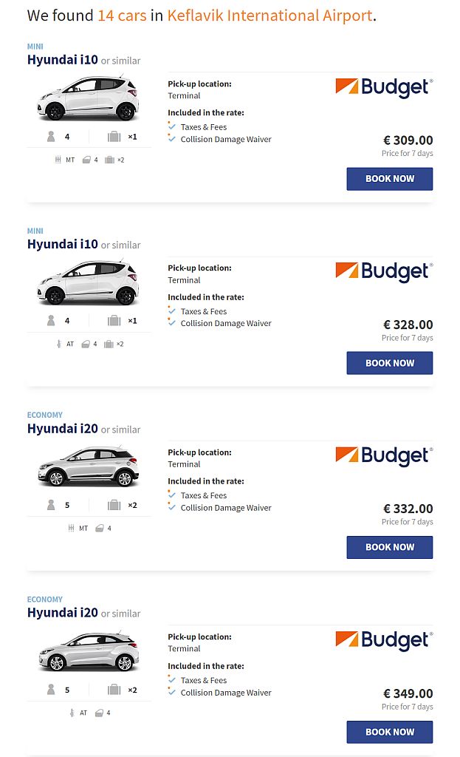Toggle the Collision Damage Waiver checkmark on the second i10
Viewport: 460px width, 757px height.
(x=171, y=323)
